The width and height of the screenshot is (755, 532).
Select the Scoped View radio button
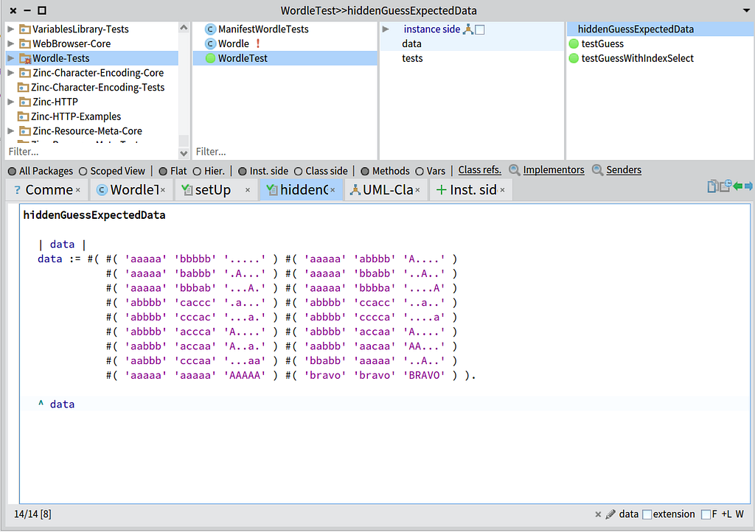click(83, 171)
